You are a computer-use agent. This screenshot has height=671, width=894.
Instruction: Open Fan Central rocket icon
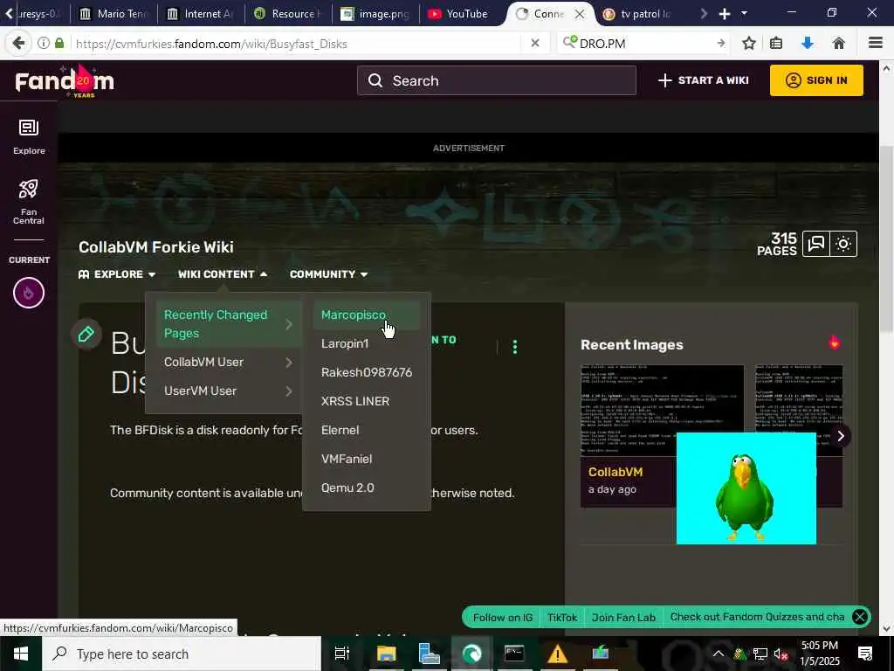coord(29,202)
